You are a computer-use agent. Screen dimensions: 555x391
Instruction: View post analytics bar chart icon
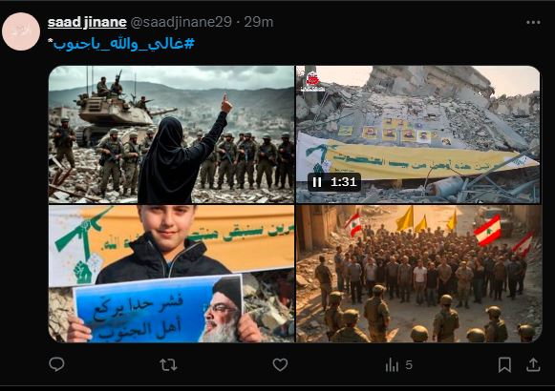pyautogui.click(x=392, y=365)
